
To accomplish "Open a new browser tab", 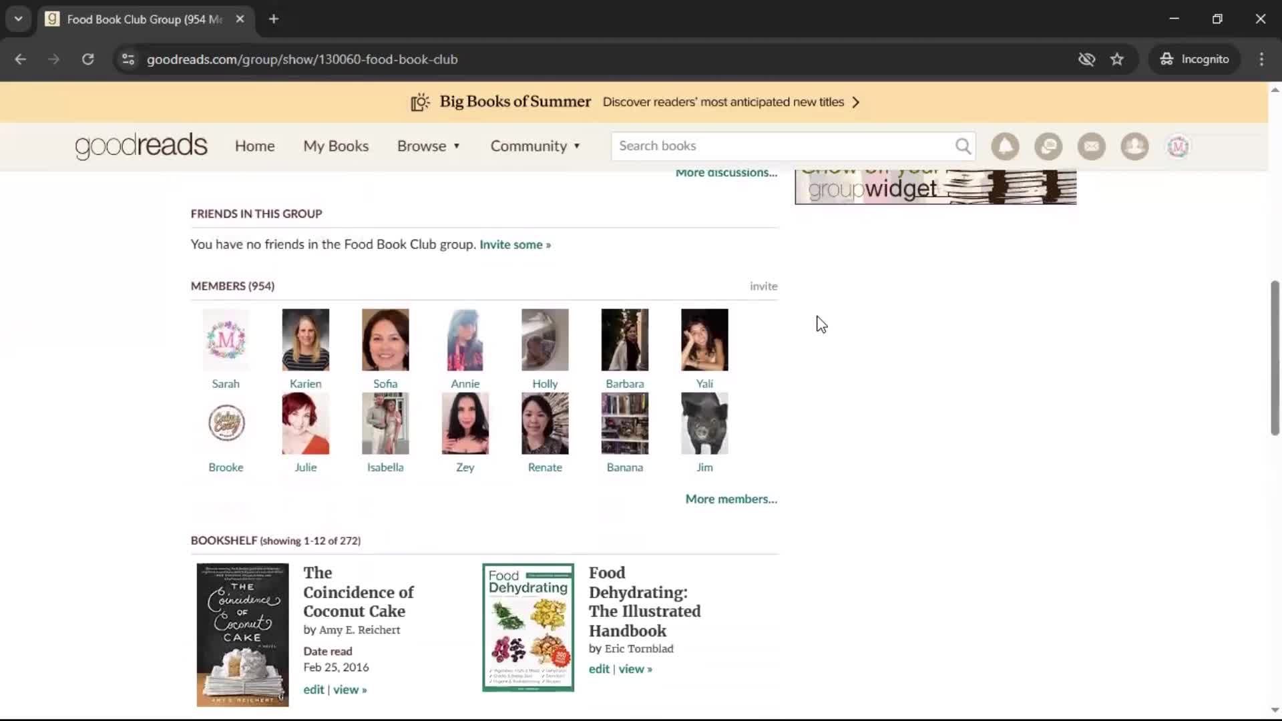I will [274, 19].
